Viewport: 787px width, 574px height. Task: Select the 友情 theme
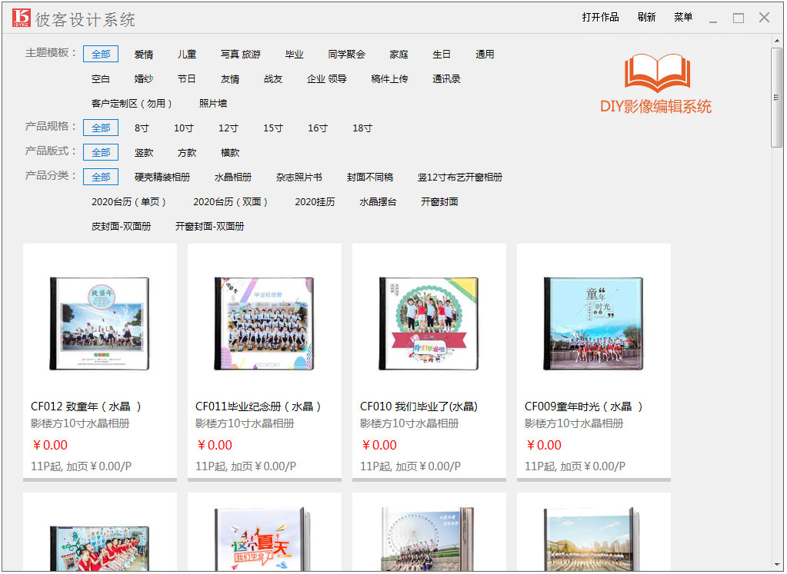pos(230,78)
